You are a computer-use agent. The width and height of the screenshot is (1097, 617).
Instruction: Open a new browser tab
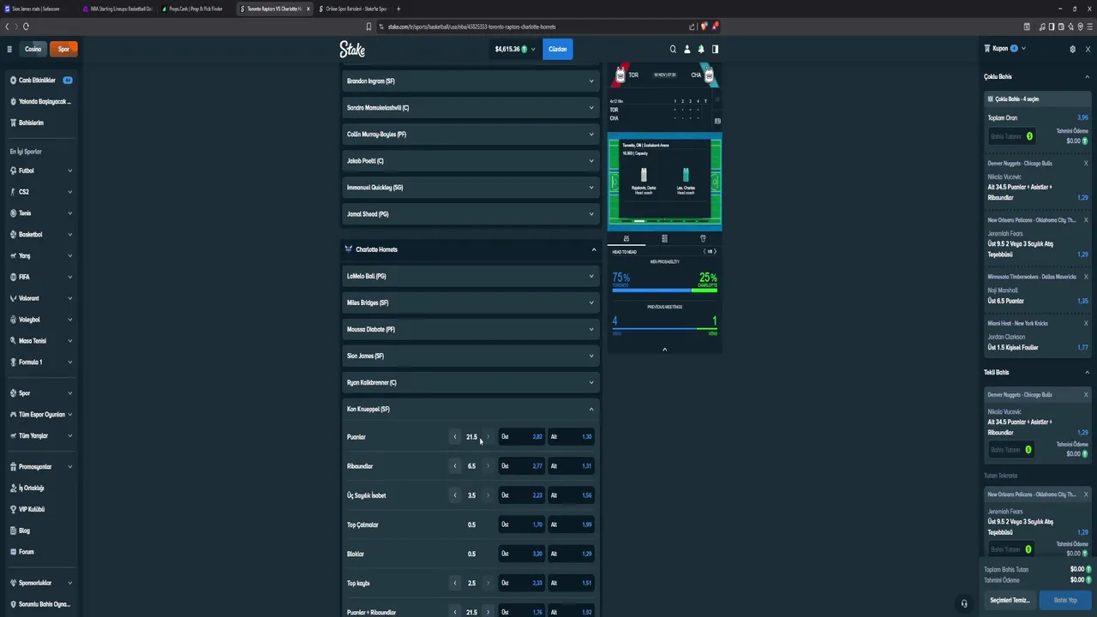click(x=399, y=9)
